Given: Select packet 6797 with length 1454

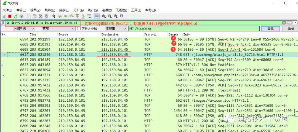Looking at the screenshot, I should [x=149, y=111].
